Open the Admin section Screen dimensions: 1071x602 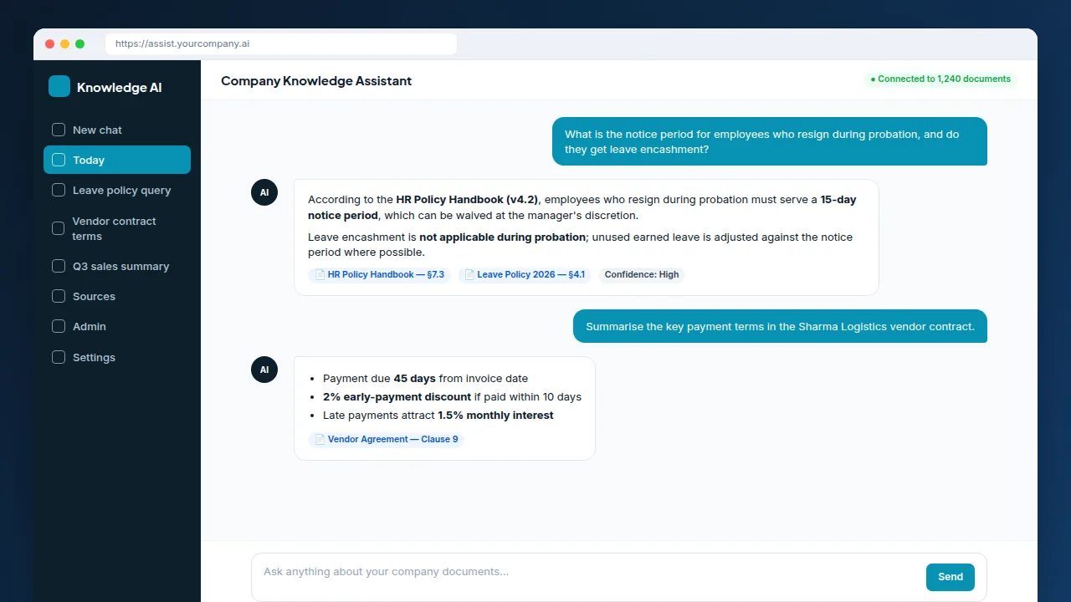tap(117, 326)
